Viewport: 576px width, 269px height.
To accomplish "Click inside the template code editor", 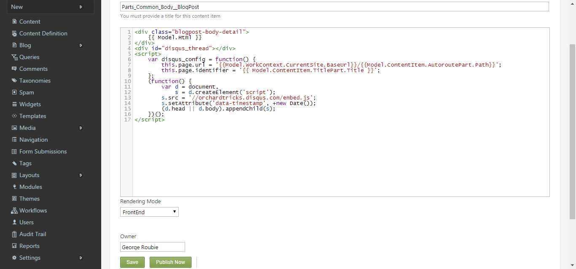I will [x=335, y=112].
